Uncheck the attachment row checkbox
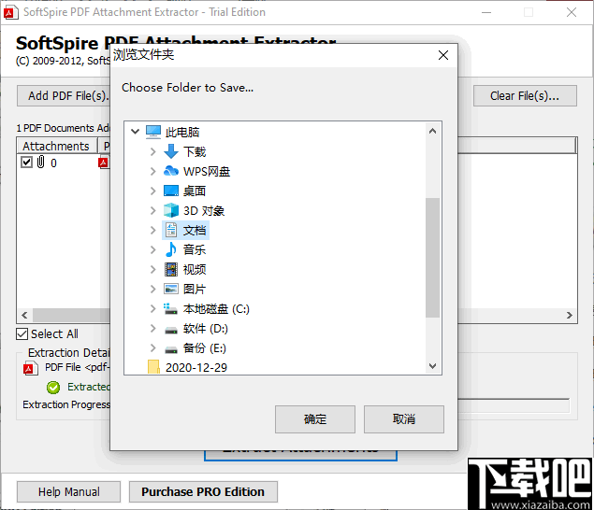Viewport: 594px width, 510px height. pos(26,163)
